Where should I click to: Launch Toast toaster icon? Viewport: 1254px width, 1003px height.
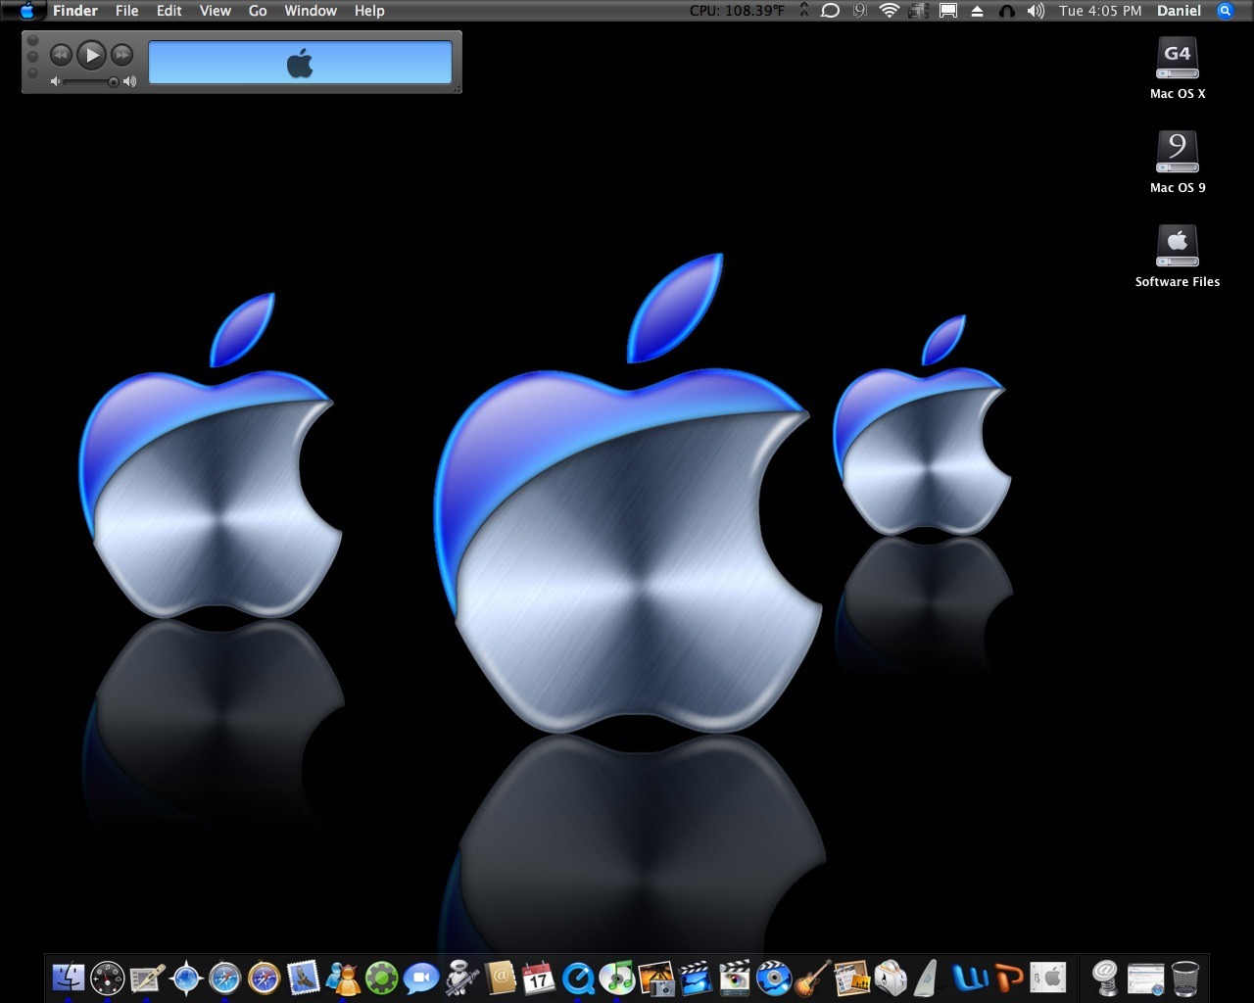(892, 977)
